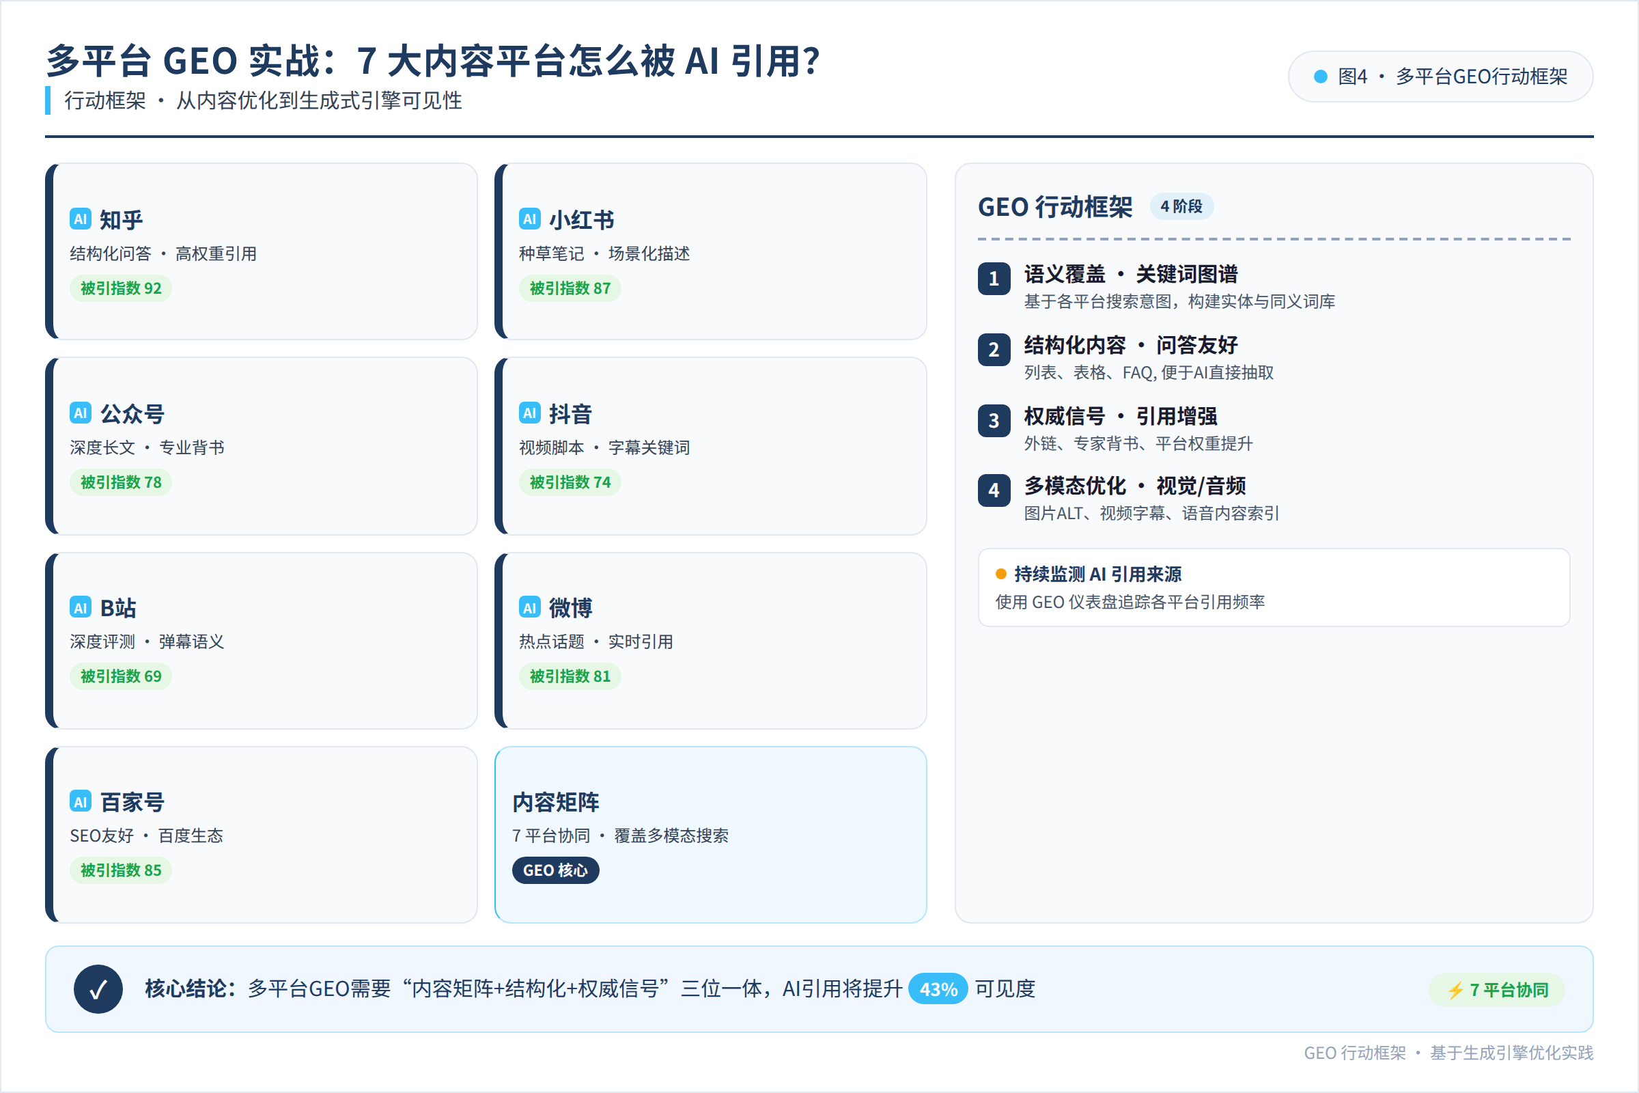Image resolution: width=1639 pixels, height=1093 pixels.
Task: Click the subtitle 行动框架 · 从内容优化到生成式引擎可见性
Action: point(263,101)
